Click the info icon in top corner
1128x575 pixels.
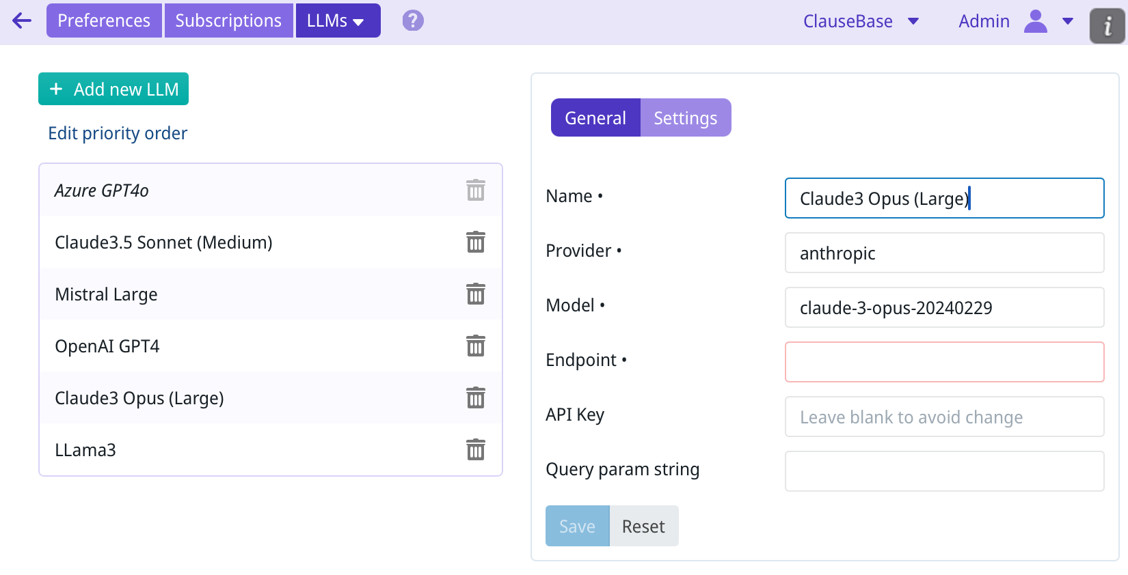(1107, 26)
